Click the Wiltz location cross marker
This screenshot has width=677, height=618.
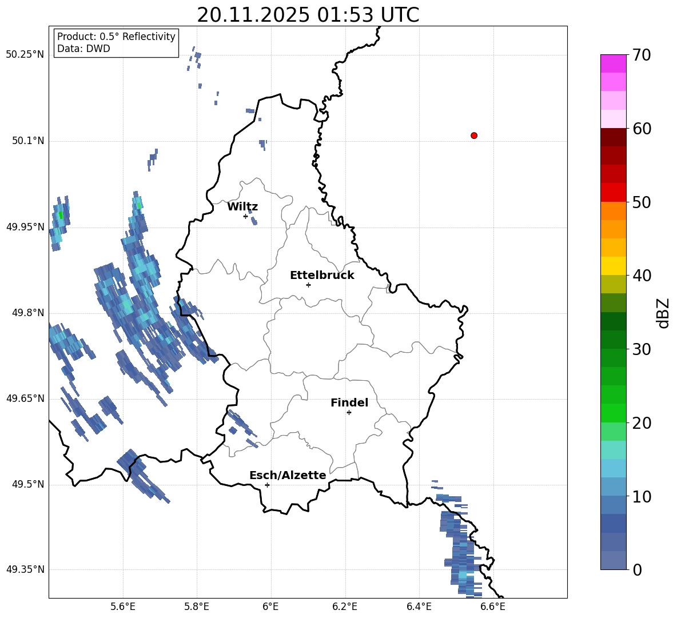[246, 216]
